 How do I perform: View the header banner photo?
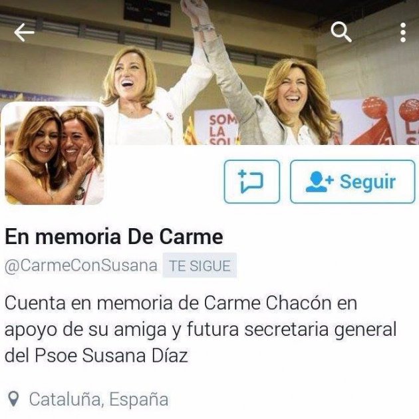[209, 72]
